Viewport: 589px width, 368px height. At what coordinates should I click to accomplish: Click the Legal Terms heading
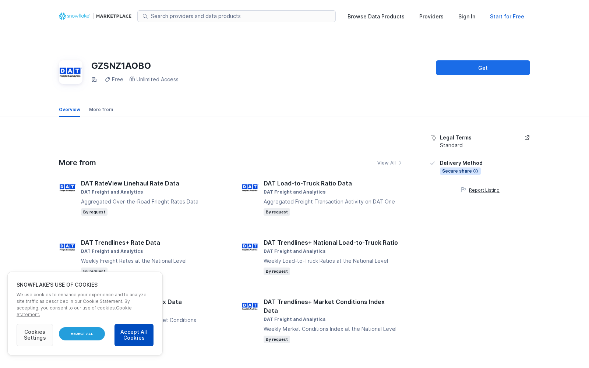[x=456, y=138]
